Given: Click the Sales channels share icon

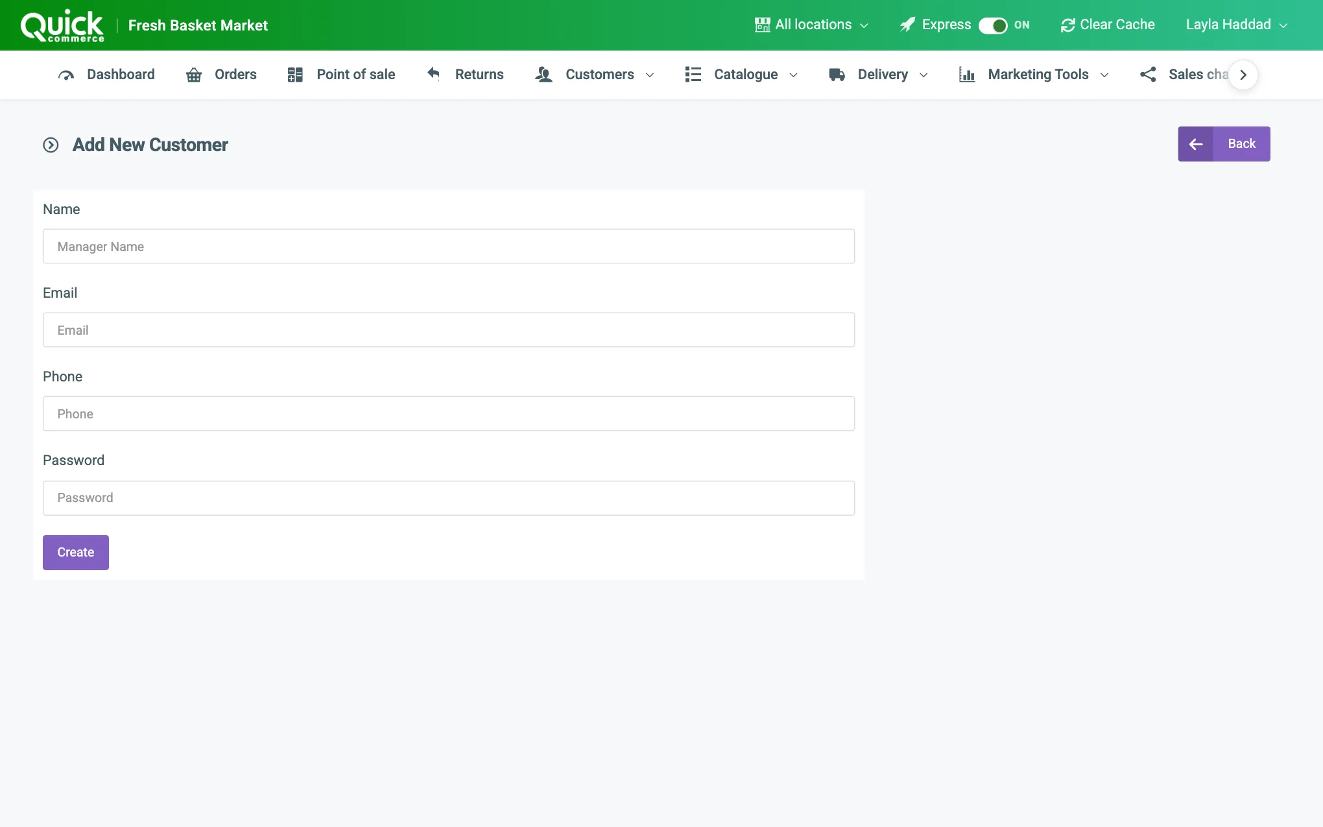Looking at the screenshot, I should tap(1148, 75).
